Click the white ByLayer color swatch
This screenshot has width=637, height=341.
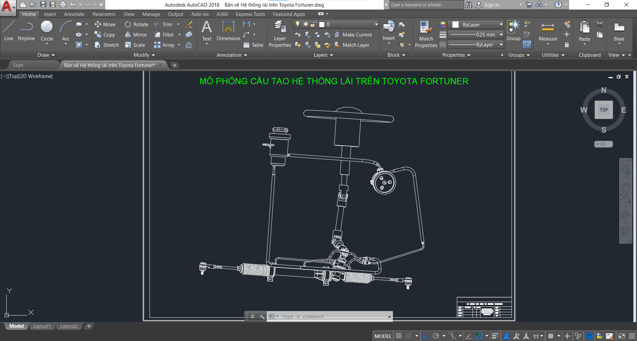[456, 25]
